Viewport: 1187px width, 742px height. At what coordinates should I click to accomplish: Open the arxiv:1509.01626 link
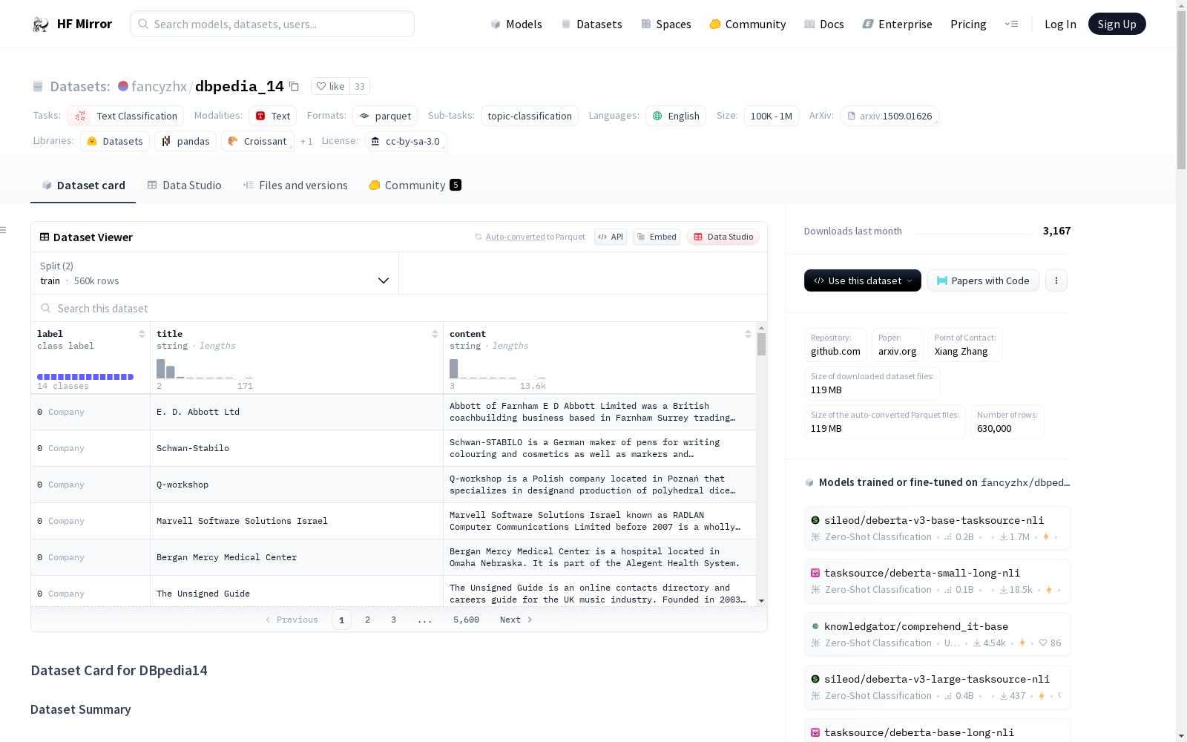[x=890, y=116]
